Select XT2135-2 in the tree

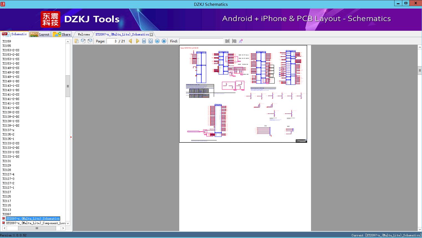[8, 134]
